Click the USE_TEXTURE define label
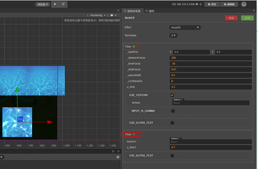Viewport: 258px width, 169px height. 139,95
